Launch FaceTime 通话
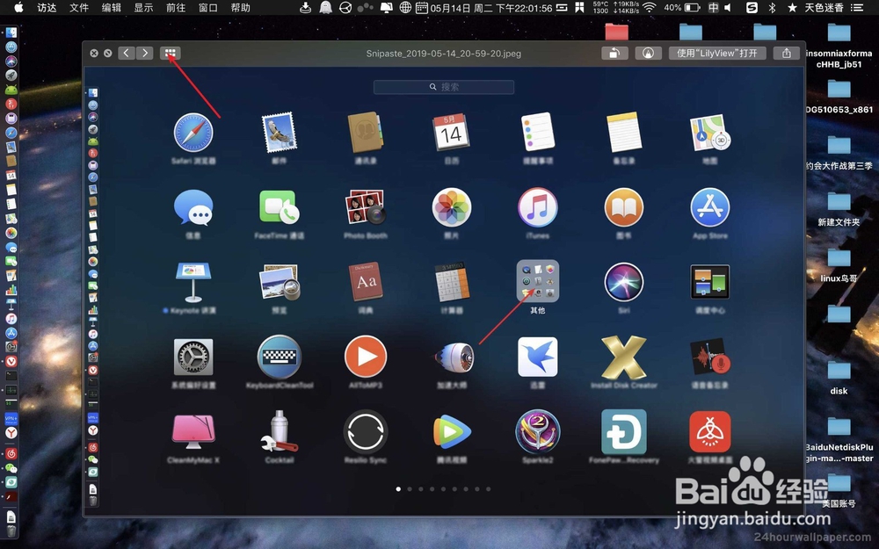Viewport: 879px width, 549px height. (280, 208)
